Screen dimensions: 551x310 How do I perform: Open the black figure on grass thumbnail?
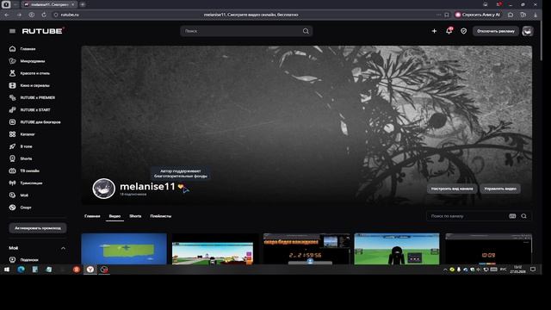[x=397, y=249]
